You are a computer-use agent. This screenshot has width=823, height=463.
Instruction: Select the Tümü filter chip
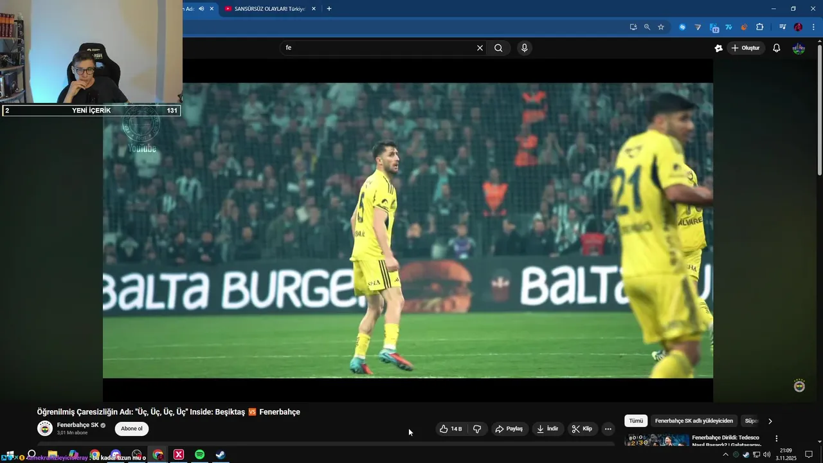pyautogui.click(x=636, y=421)
